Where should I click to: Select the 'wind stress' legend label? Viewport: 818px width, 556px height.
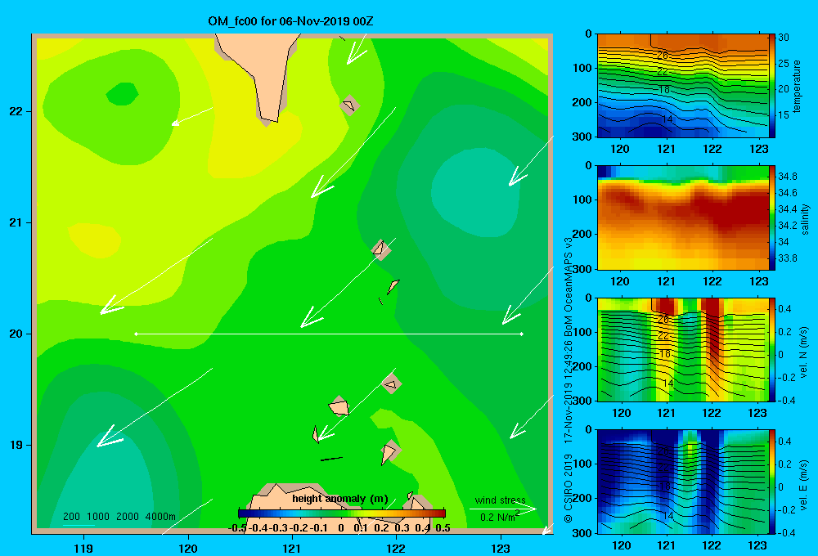[x=500, y=500]
